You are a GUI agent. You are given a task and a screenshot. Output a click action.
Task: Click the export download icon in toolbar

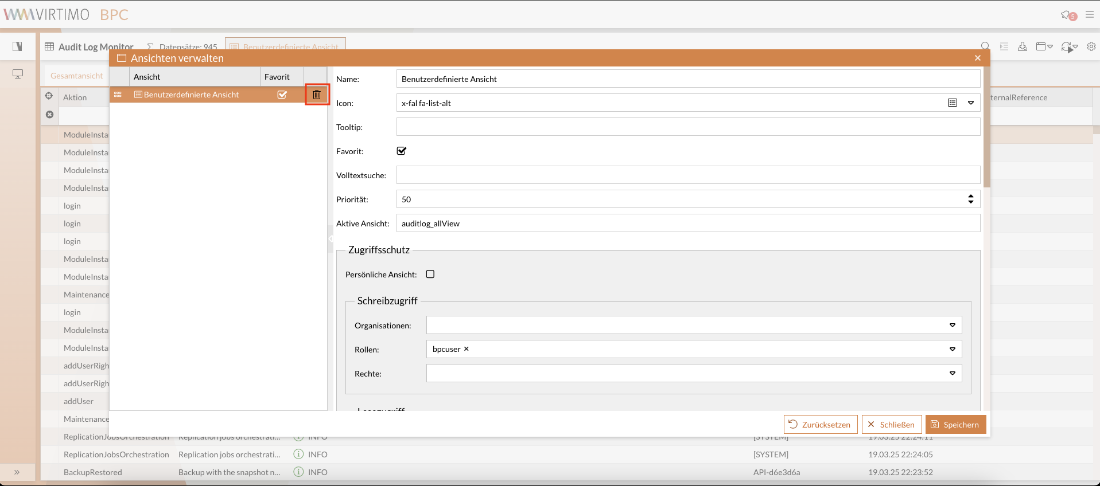(x=1023, y=47)
